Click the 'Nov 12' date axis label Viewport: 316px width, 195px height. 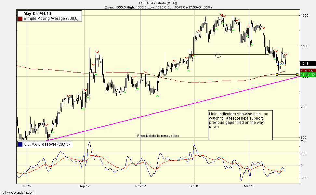tap(140, 187)
